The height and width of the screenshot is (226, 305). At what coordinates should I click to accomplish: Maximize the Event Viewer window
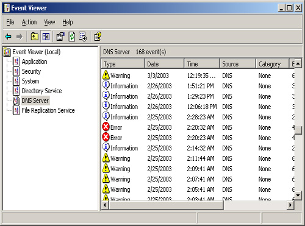[289, 8]
